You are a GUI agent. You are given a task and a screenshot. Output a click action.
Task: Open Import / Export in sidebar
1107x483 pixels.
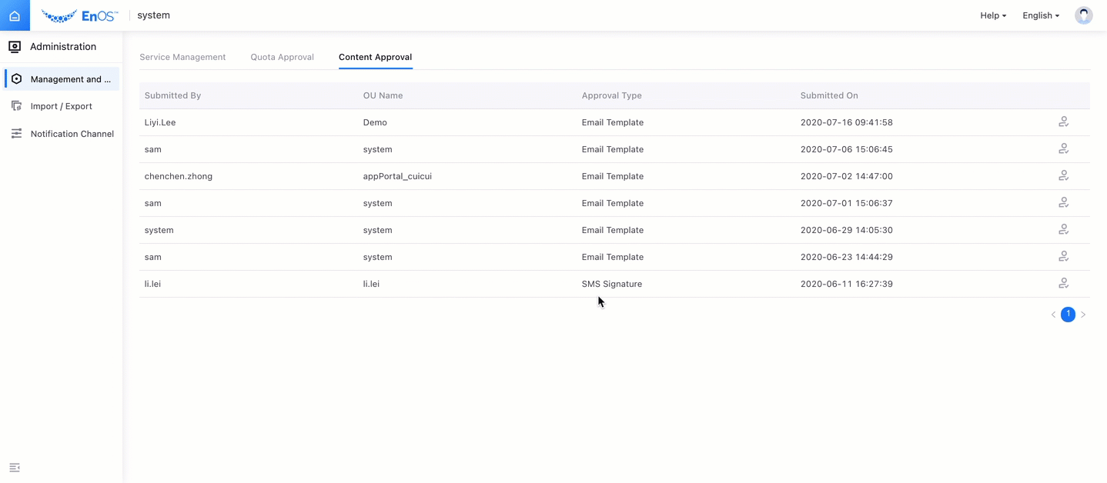tap(61, 106)
